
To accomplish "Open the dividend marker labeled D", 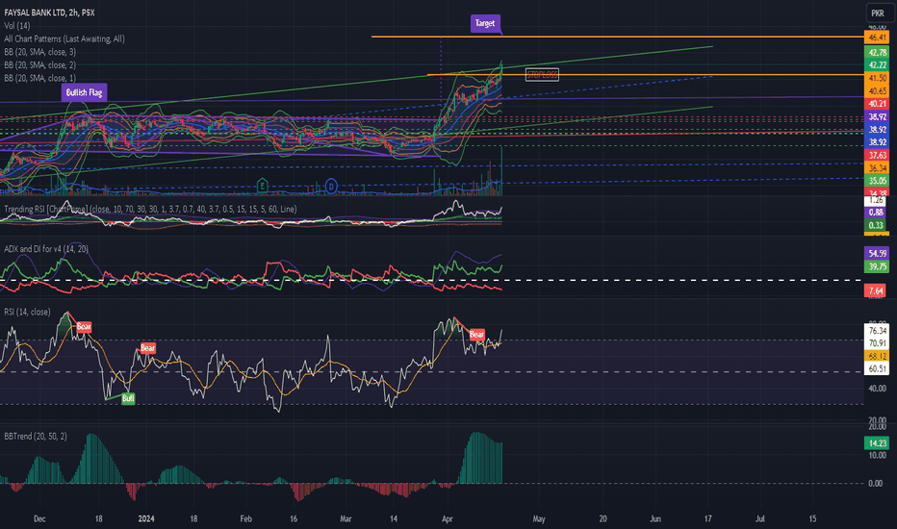I will tap(331, 186).
